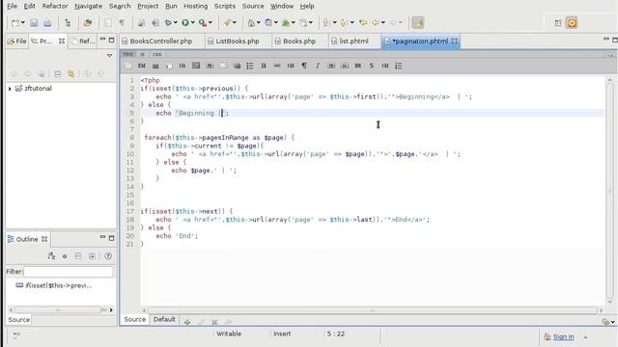Click the last edit location yellow arrow icon
618x347 pixels.
point(363,23)
